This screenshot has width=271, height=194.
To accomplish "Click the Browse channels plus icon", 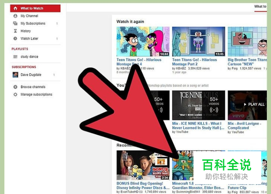I will [15, 87].
